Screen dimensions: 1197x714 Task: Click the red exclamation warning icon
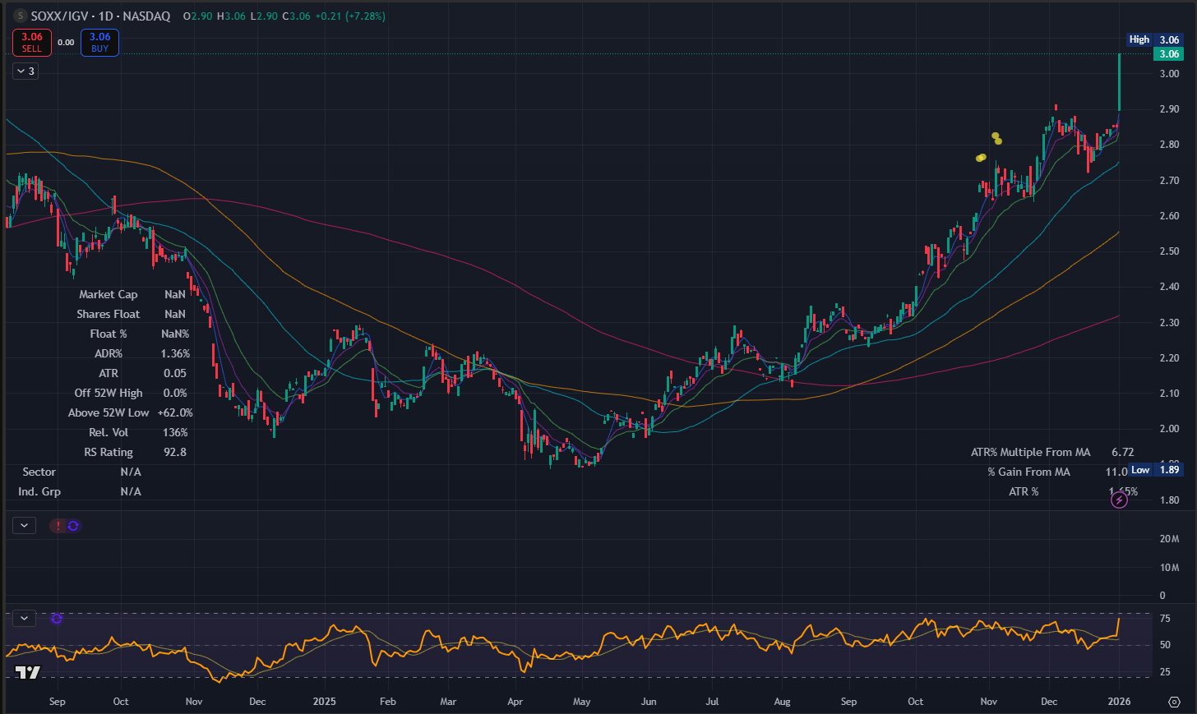click(58, 526)
